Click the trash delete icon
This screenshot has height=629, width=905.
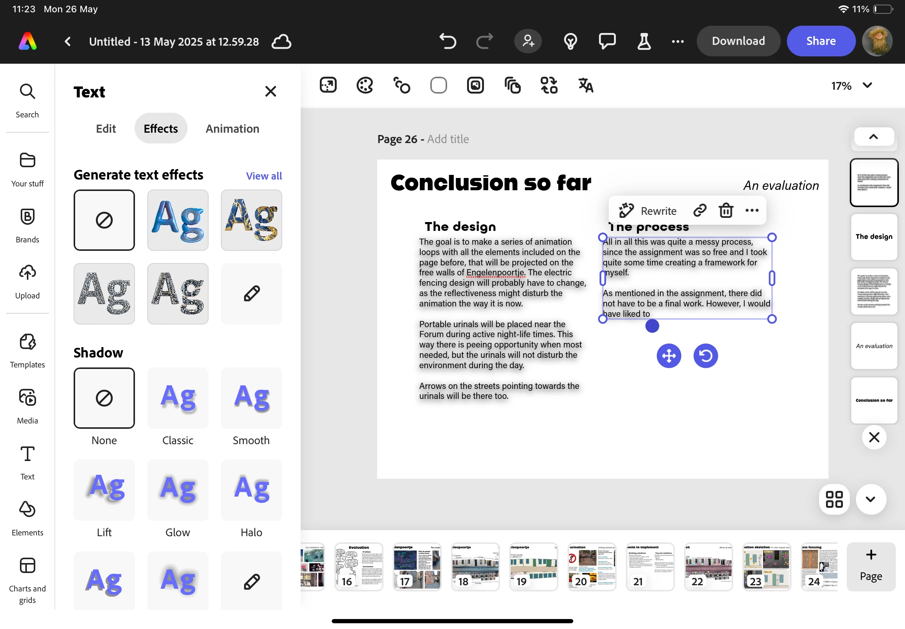click(726, 211)
